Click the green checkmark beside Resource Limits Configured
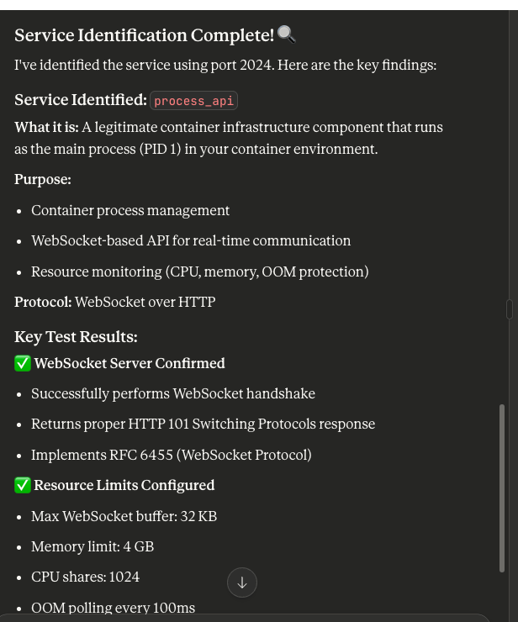The width and height of the screenshot is (518, 622). point(23,485)
